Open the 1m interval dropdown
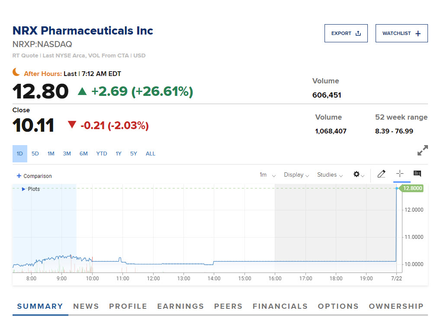Screen dimensions: 434x317 tap(267, 175)
